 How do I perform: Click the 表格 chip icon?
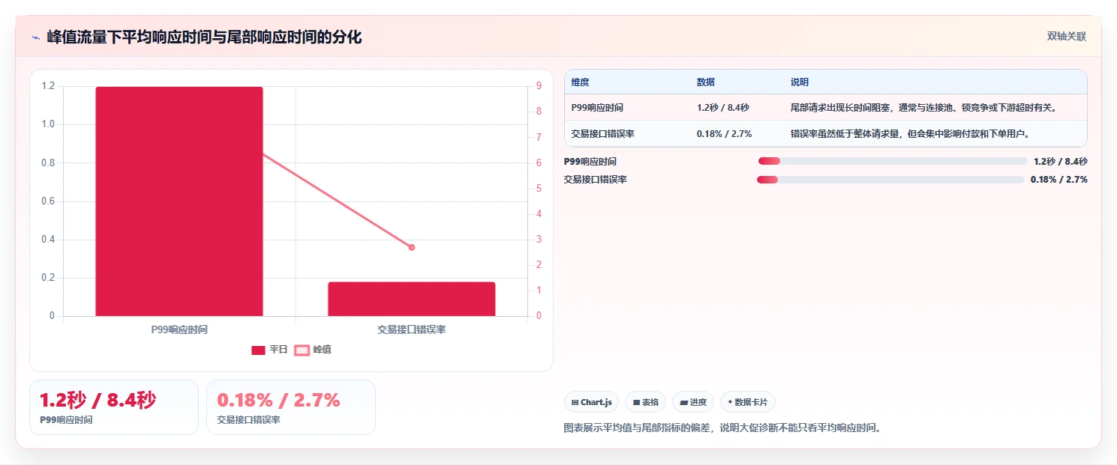coord(636,402)
